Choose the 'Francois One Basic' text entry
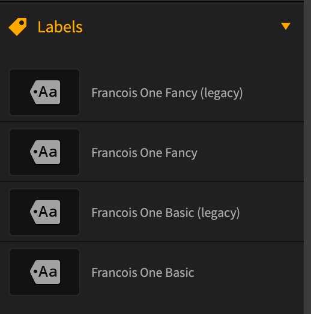 coord(143,273)
